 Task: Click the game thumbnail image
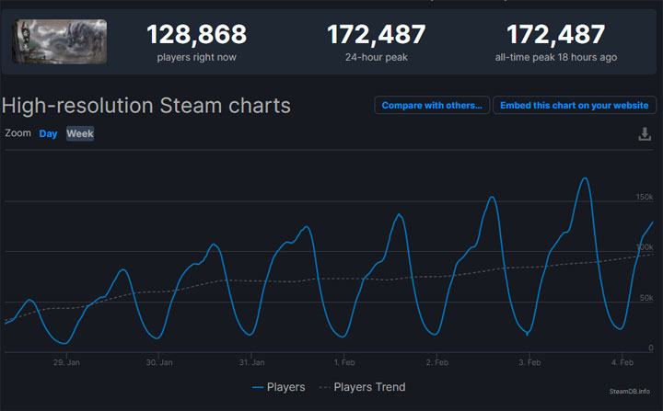tap(59, 41)
